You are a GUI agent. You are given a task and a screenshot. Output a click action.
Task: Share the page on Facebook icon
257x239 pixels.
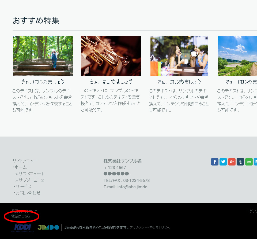click(214, 162)
